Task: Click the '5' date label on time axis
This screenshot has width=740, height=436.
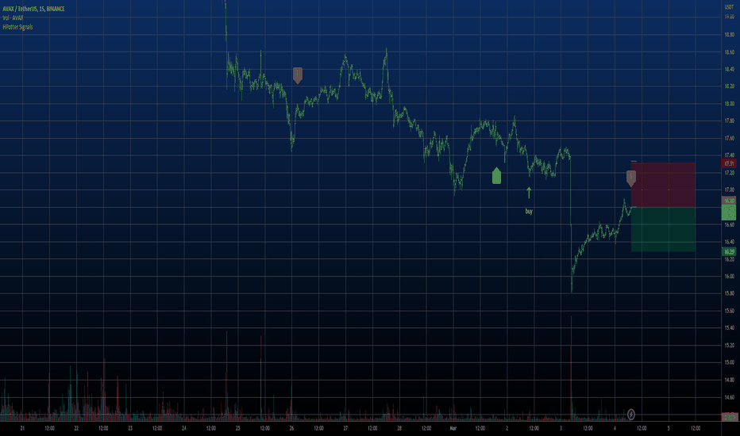Action: pyautogui.click(x=669, y=428)
